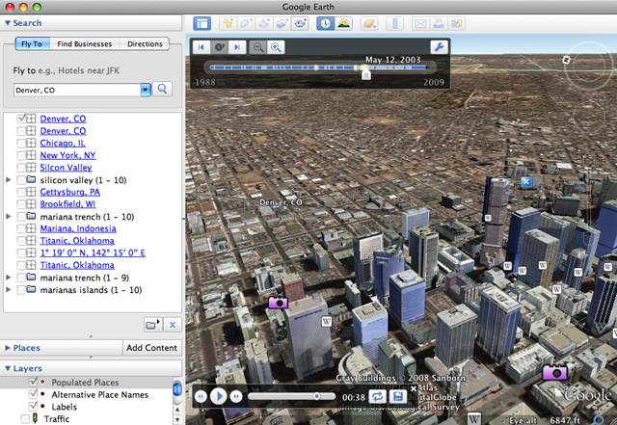Select the ruler measurement tool
This screenshot has height=425, width=617.
tap(394, 23)
